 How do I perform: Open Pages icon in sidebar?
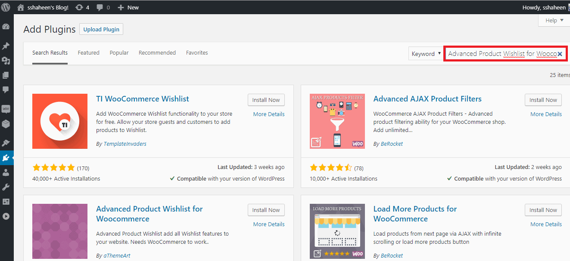coord(6,75)
